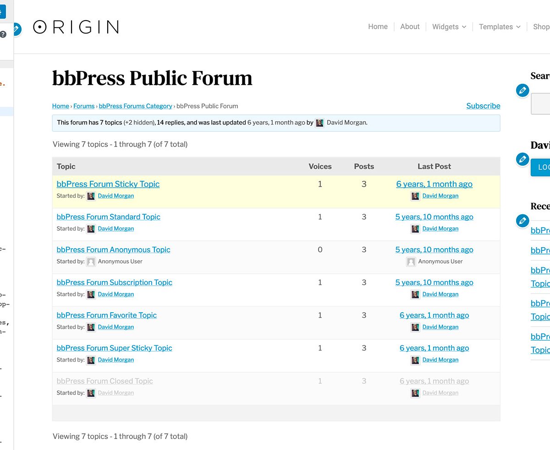Click David Morgan started-by link under Super Sticky Topic
This screenshot has height=450, width=550.
click(x=116, y=360)
